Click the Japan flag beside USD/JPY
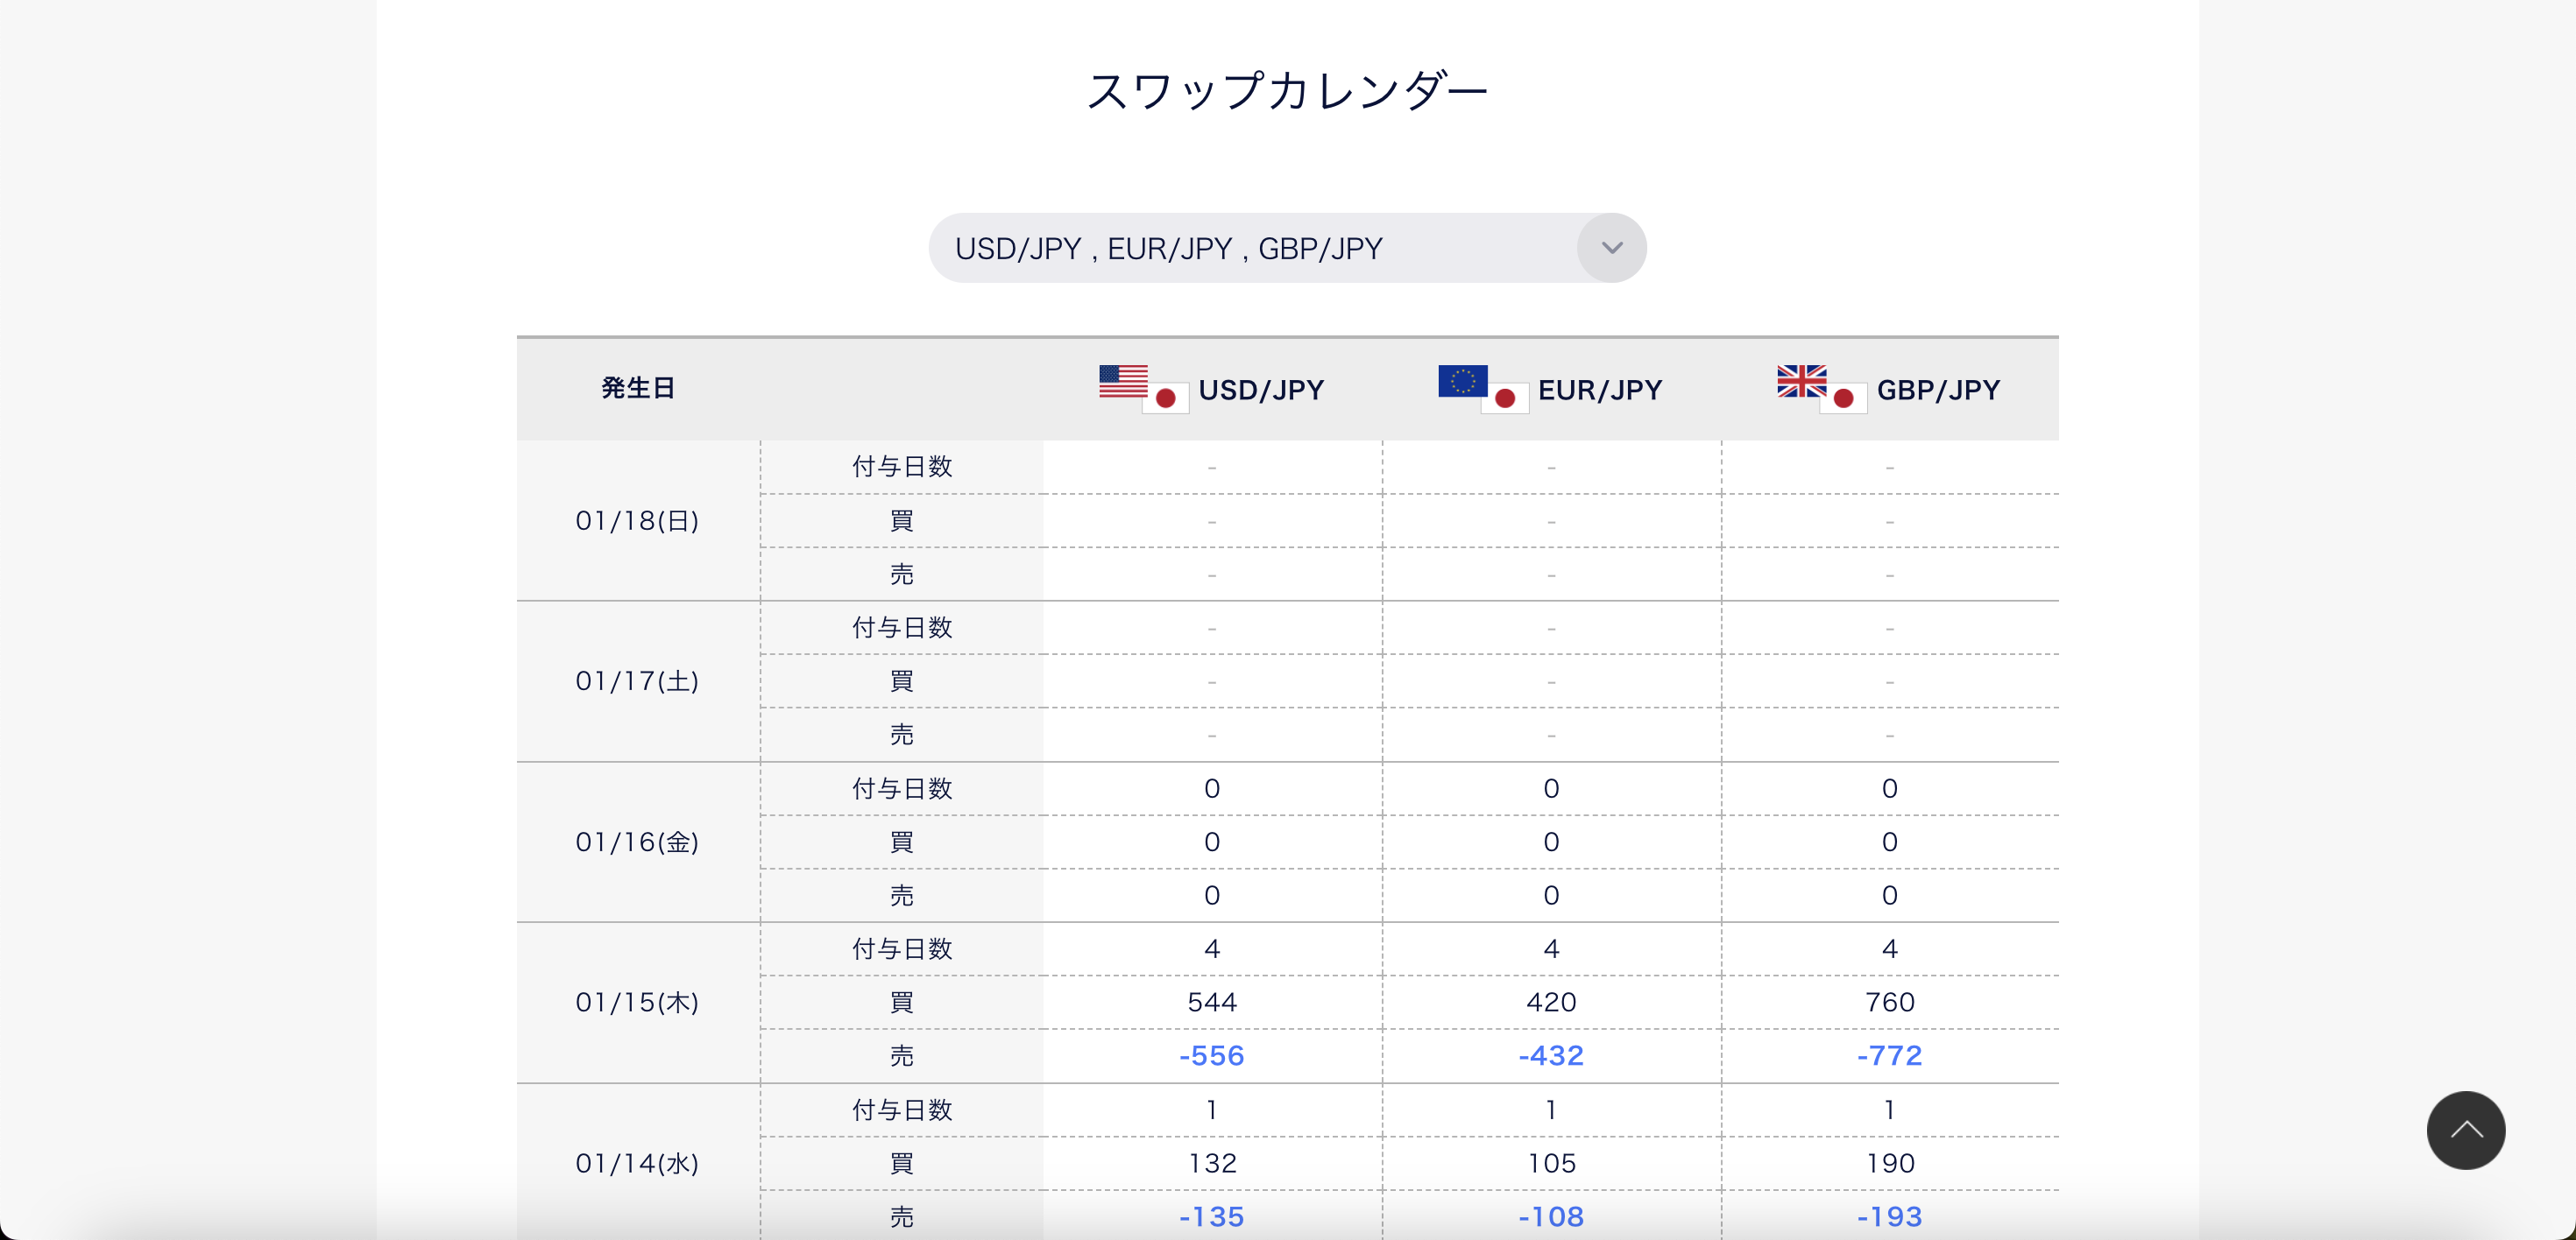The image size is (2576, 1240). (x=1165, y=398)
